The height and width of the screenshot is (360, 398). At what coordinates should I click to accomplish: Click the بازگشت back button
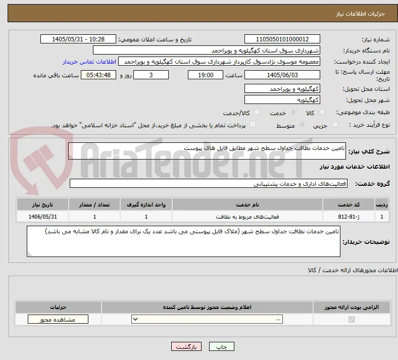(186, 346)
